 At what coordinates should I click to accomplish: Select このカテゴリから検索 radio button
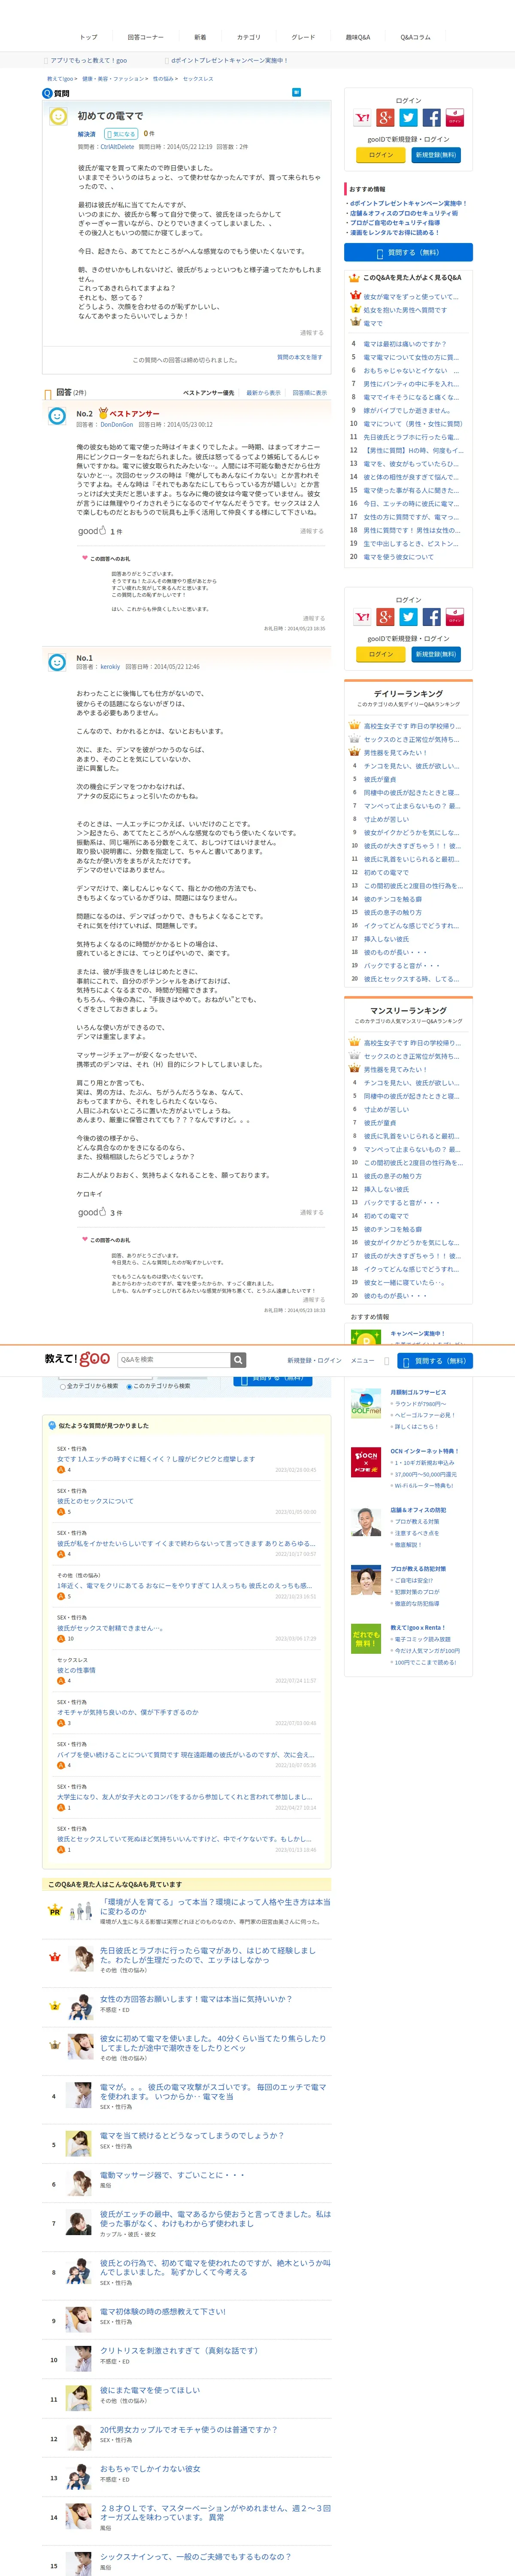[129, 1387]
